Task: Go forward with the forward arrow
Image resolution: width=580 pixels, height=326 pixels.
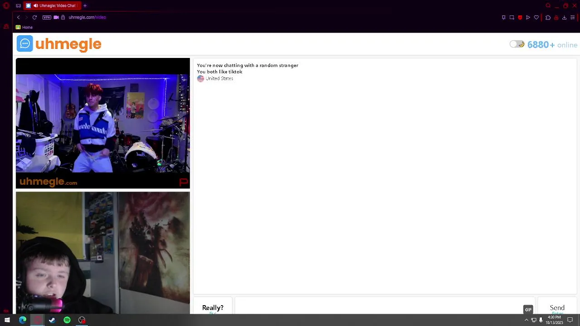Action: click(x=26, y=17)
